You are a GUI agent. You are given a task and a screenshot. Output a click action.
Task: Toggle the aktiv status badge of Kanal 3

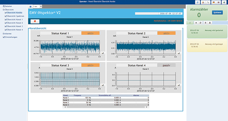tap(90, 65)
